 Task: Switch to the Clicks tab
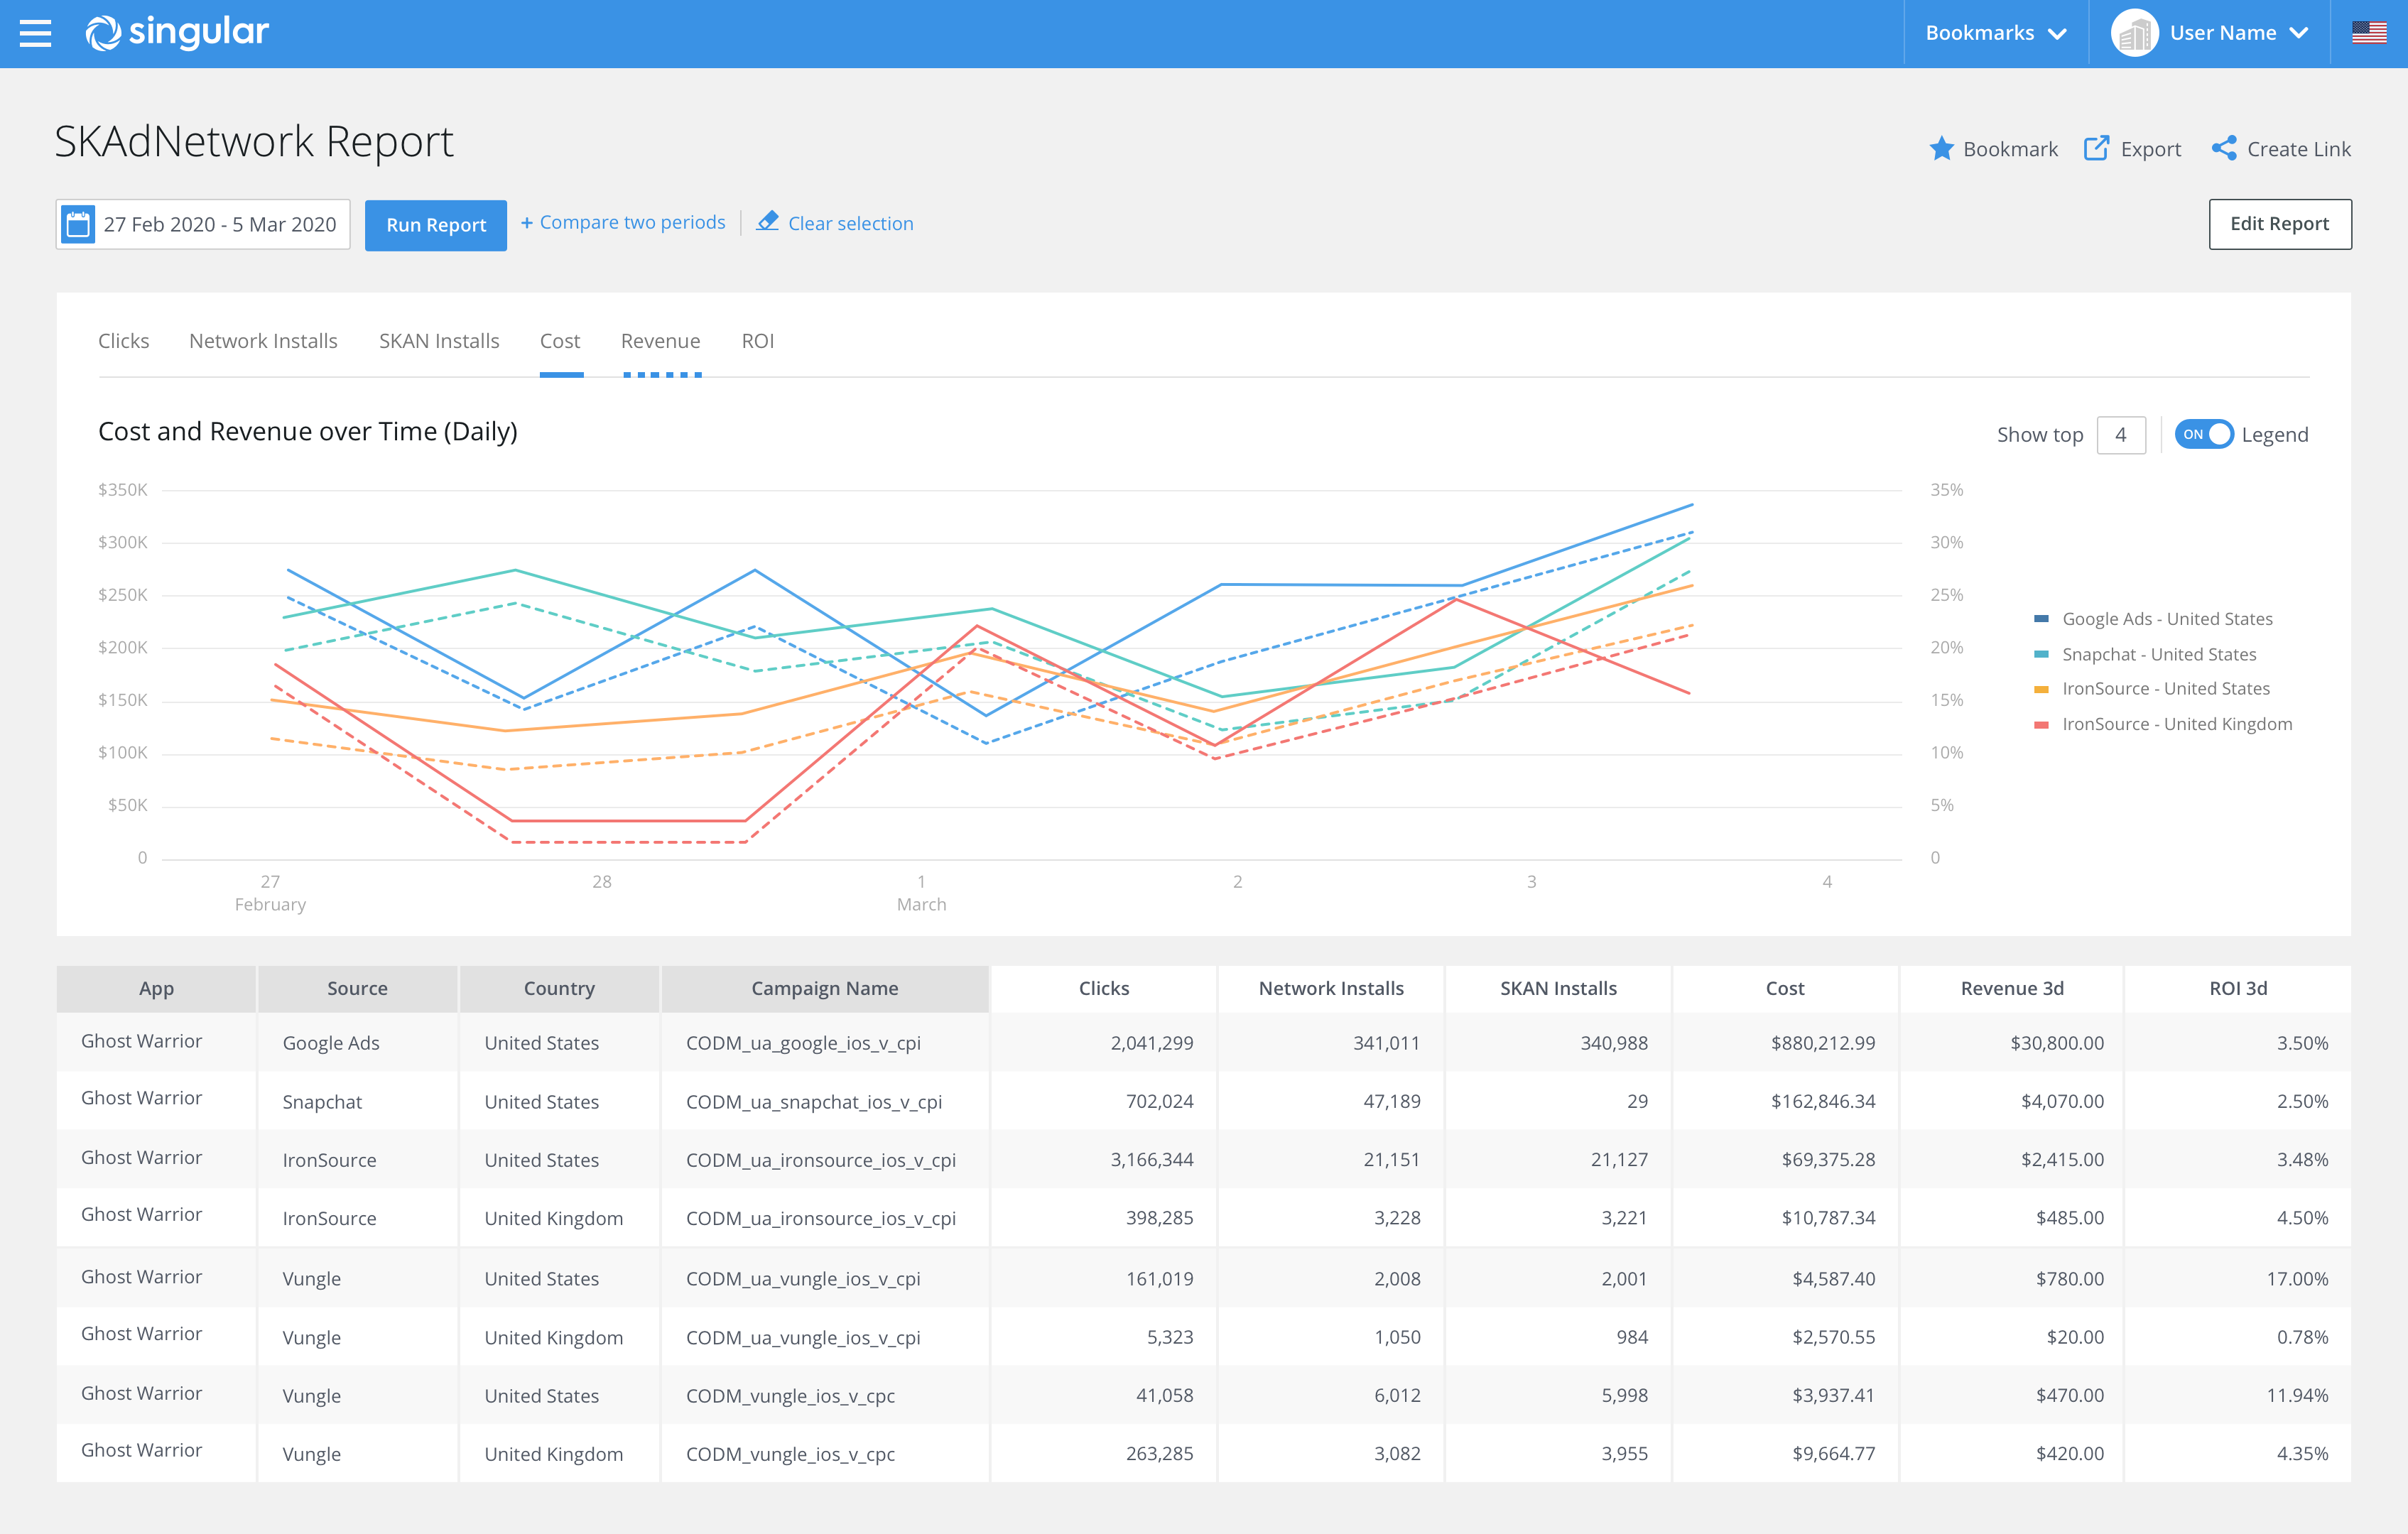pyautogui.click(x=123, y=340)
